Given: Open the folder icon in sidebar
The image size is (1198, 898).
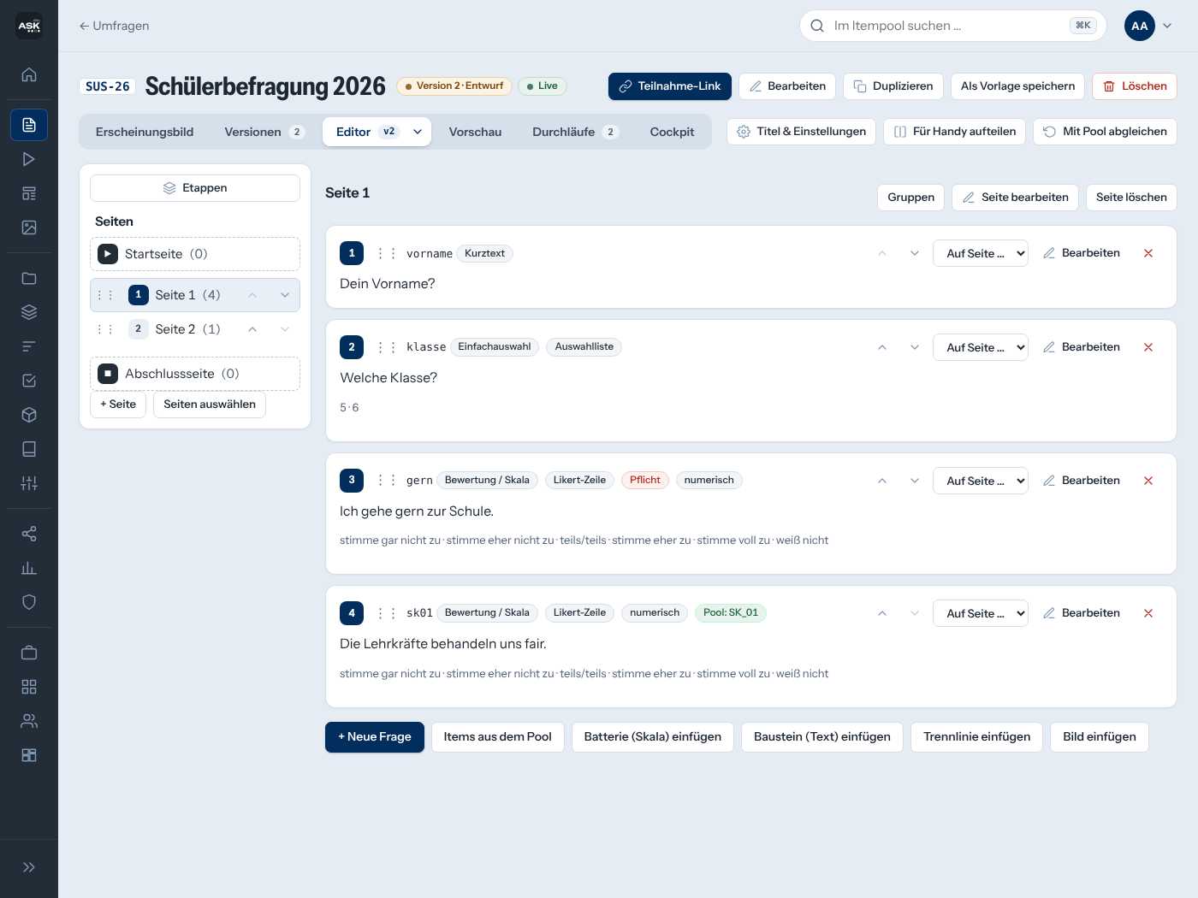Looking at the screenshot, I should tap(29, 278).
